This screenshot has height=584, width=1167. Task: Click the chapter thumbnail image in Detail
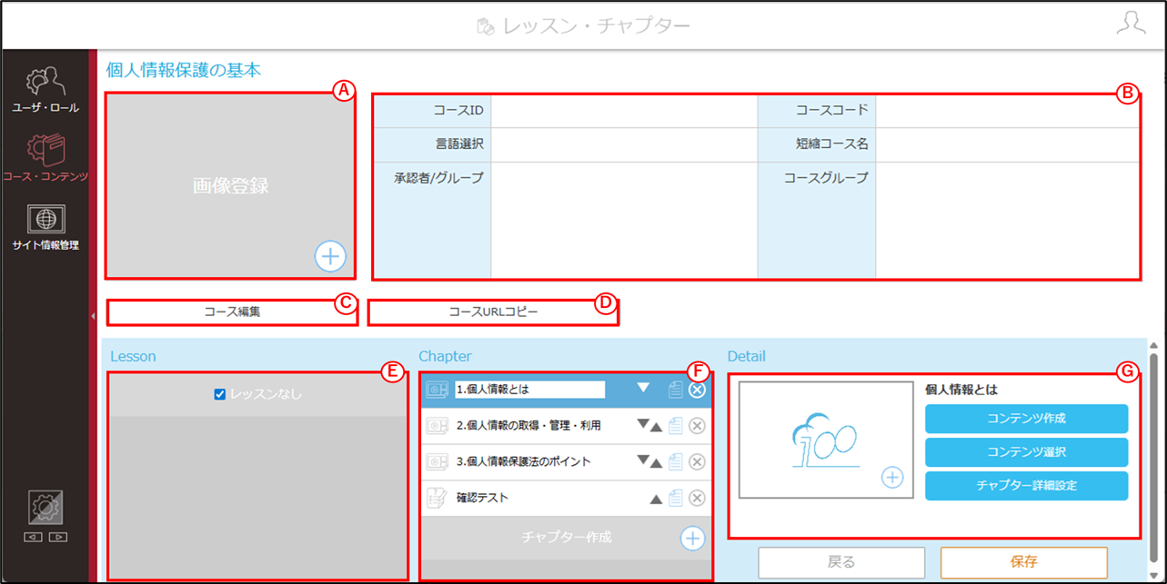pos(825,440)
